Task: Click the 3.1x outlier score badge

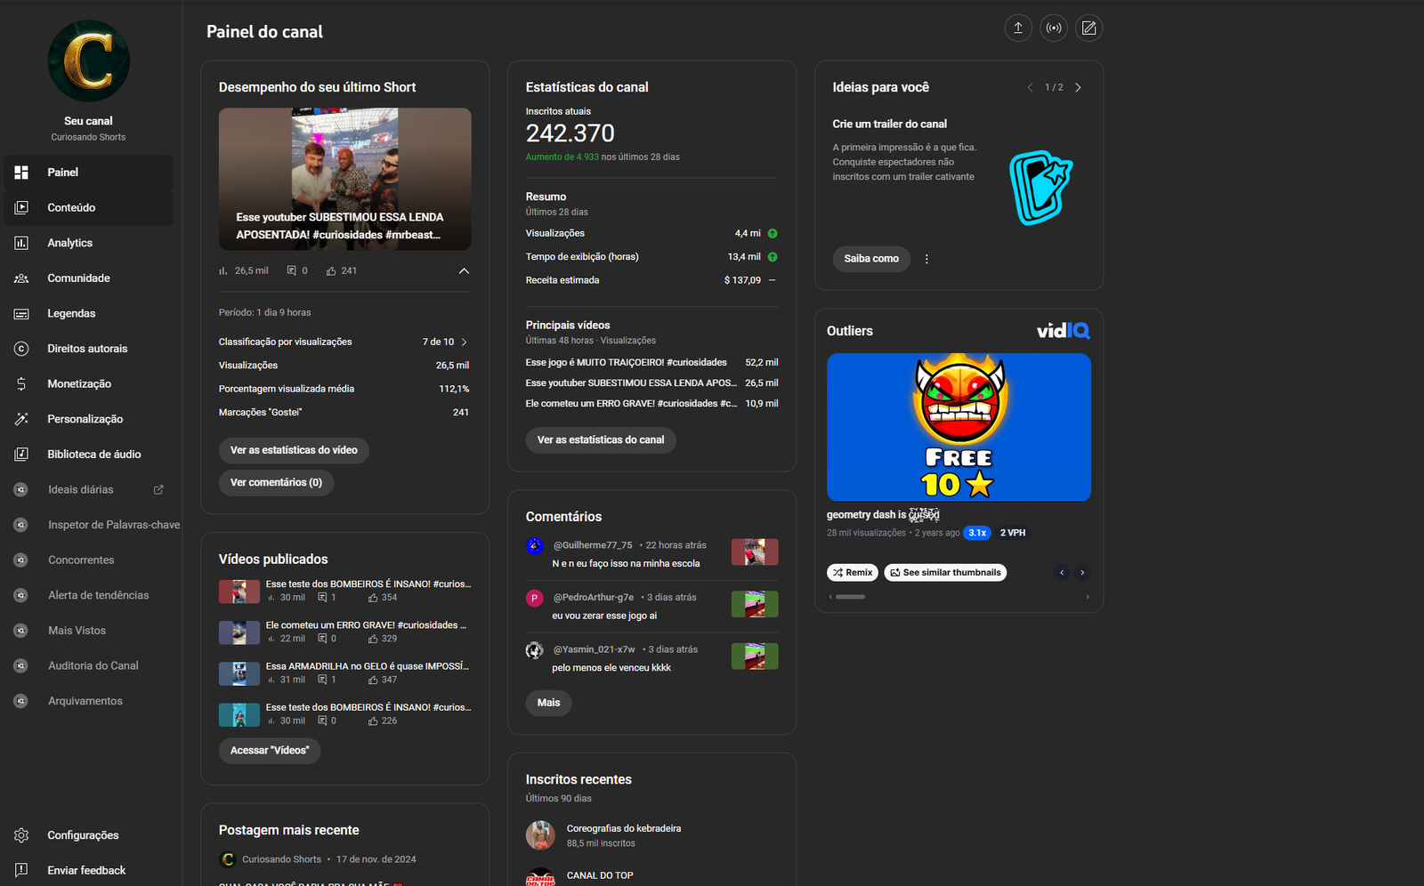Action: (x=977, y=533)
